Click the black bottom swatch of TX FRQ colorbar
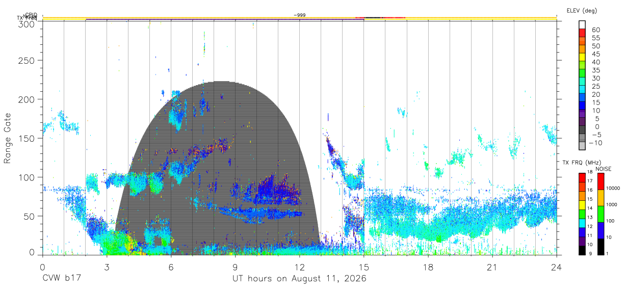The width and height of the screenshot is (626, 289). tap(582, 250)
